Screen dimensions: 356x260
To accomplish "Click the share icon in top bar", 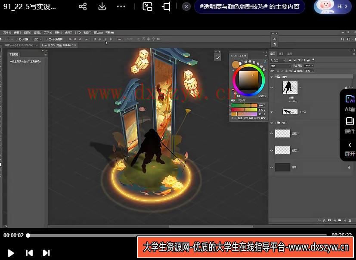I will click(83, 6).
